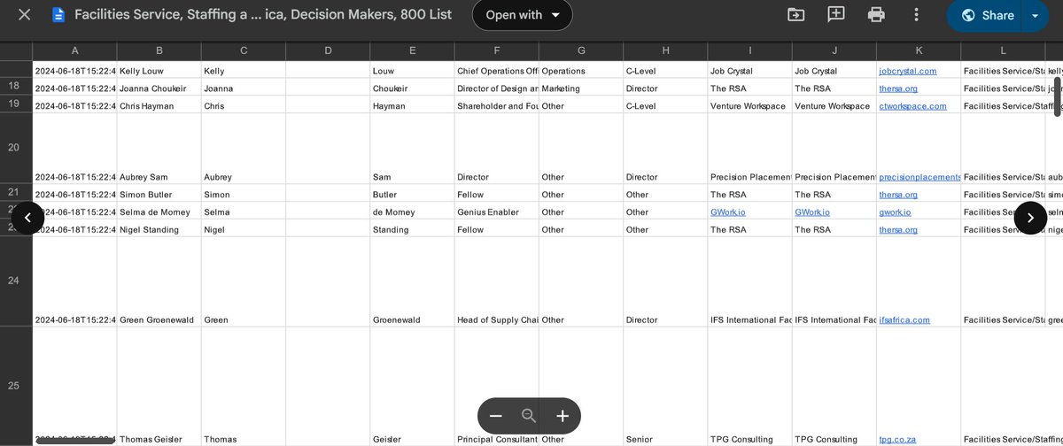
Task: Open the ctworkspace.com link
Action: pyautogui.click(x=912, y=106)
